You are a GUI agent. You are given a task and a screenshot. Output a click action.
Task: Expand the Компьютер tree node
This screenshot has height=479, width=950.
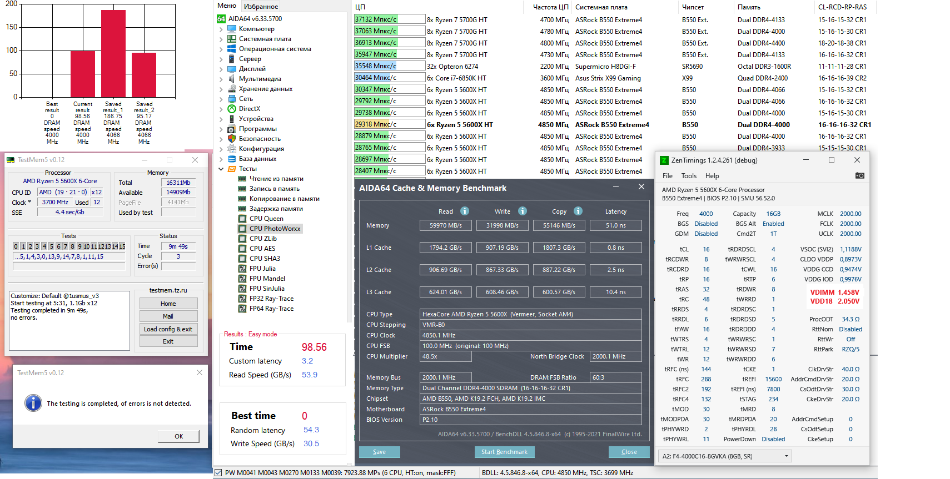point(221,29)
